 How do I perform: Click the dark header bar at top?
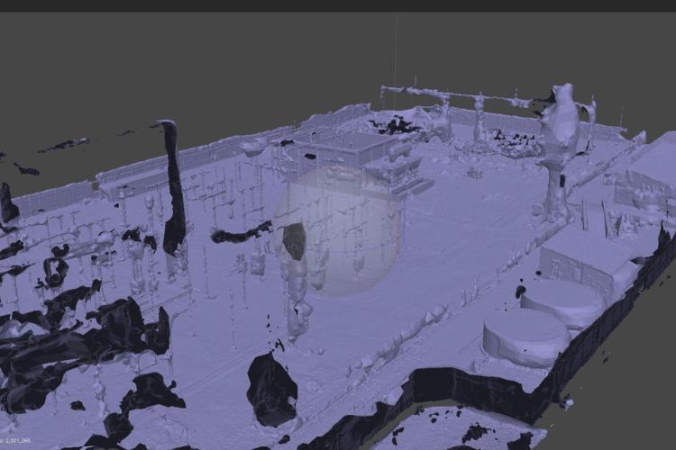click(338, 5)
